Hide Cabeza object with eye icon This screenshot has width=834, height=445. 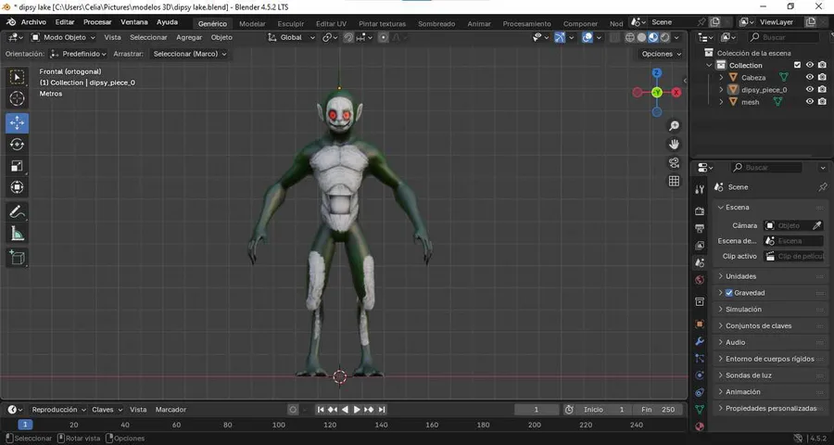(810, 77)
